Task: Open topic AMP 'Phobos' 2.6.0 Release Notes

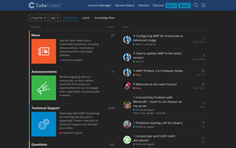Action: pos(159,71)
